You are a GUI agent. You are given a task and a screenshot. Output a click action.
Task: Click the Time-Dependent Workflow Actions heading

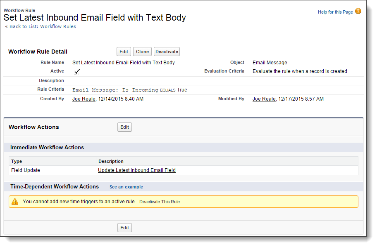click(x=55, y=186)
